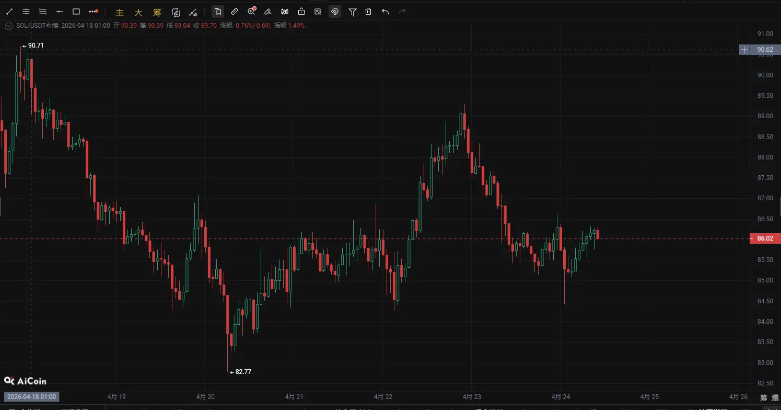Click the 主 indicator button
The height and width of the screenshot is (410, 781).
[x=120, y=12]
